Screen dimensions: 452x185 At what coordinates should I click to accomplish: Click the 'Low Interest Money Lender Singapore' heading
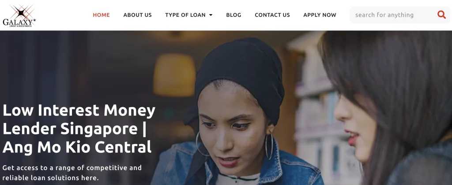[x=79, y=119]
